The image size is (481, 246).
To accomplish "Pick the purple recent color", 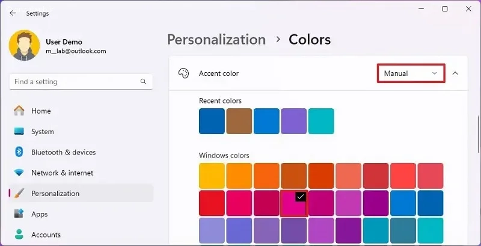I will tap(293, 121).
